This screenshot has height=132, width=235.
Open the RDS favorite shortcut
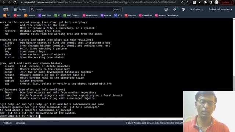(x=118, y=15)
